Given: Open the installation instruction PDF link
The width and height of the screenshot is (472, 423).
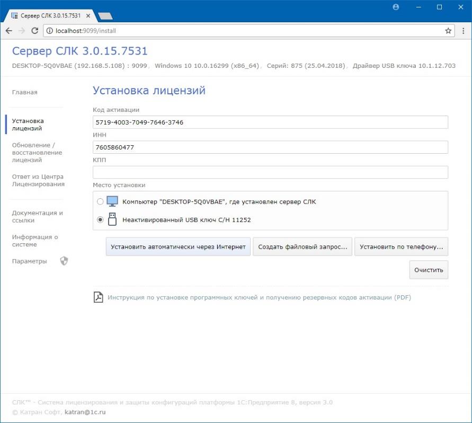Looking at the screenshot, I should click(x=259, y=297).
